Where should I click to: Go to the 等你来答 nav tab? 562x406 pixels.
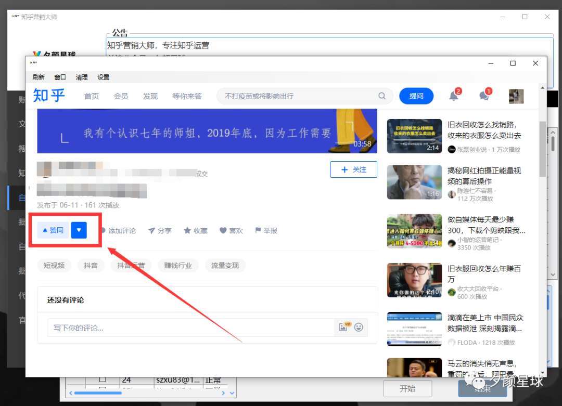pos(187,96)
